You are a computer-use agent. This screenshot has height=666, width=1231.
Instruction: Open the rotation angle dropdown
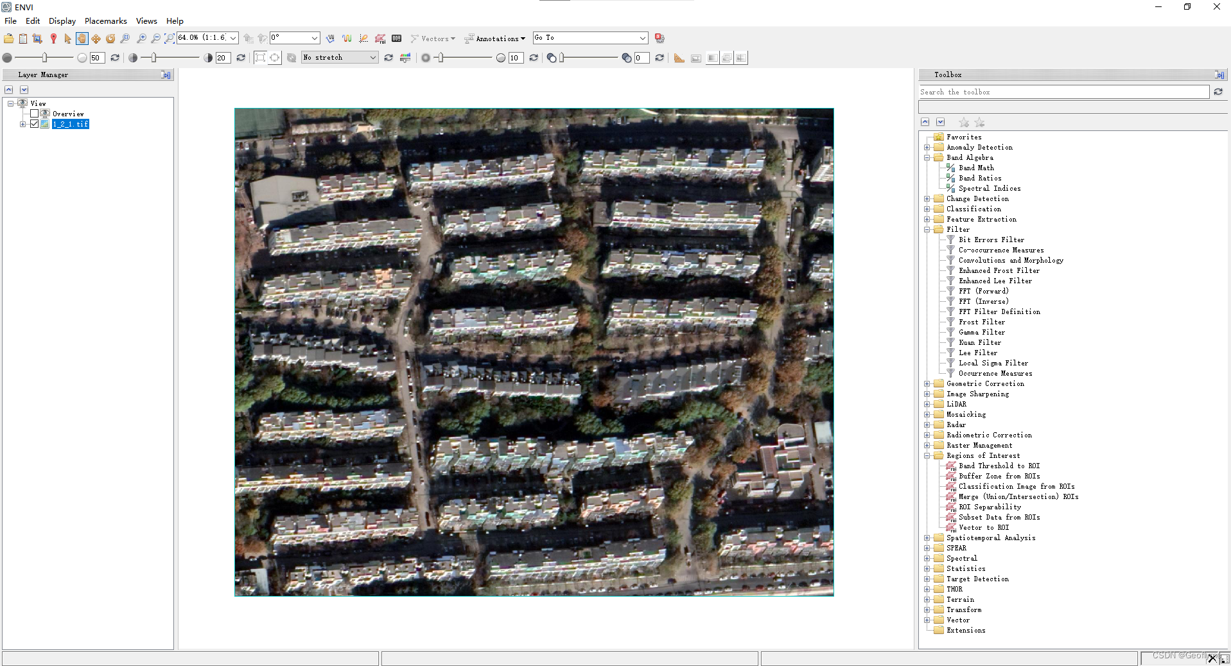(x=314, y=38)
